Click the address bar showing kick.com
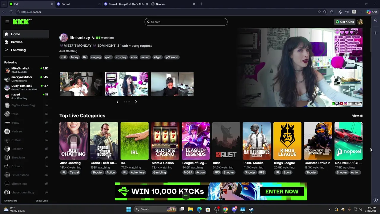This screenshot has width=380, height=214. tap(166, 12)
